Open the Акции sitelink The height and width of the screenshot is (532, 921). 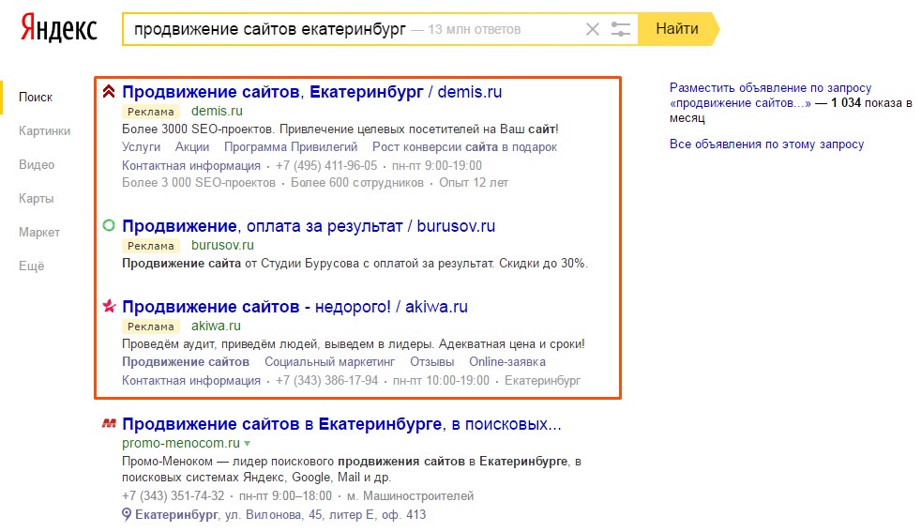[192, 147]
